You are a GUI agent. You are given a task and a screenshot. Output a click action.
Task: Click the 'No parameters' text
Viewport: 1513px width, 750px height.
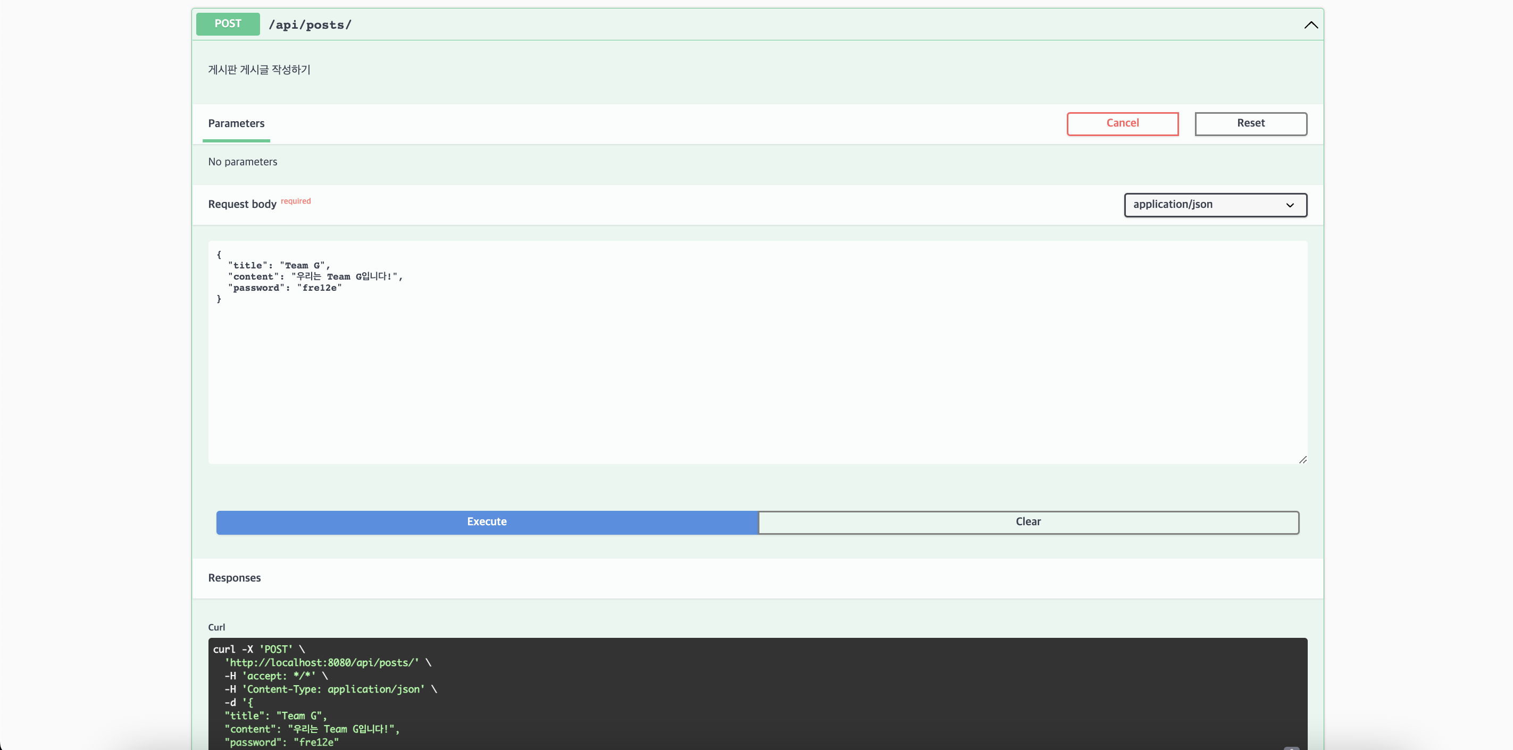242,162
